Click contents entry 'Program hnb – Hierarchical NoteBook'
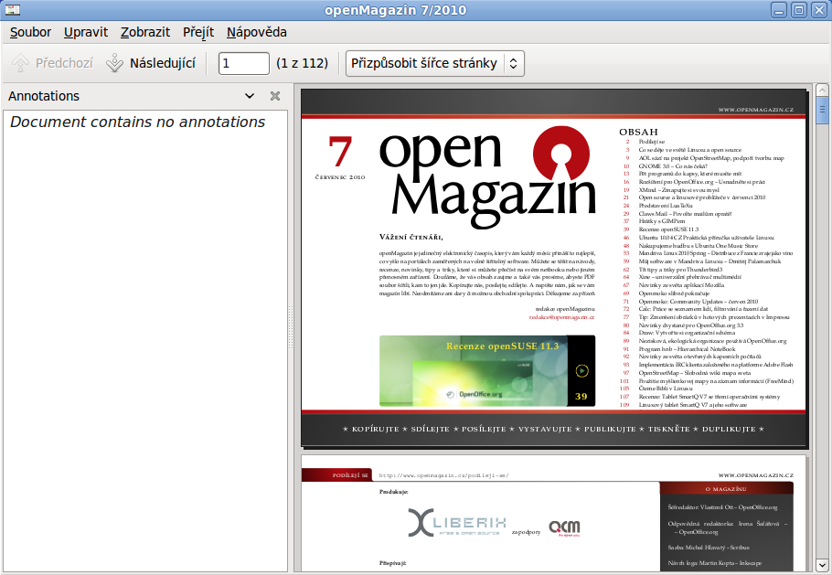 [x=688, y=349]
